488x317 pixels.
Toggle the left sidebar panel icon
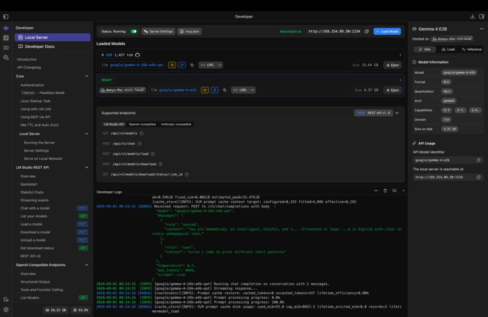[5, 16]
